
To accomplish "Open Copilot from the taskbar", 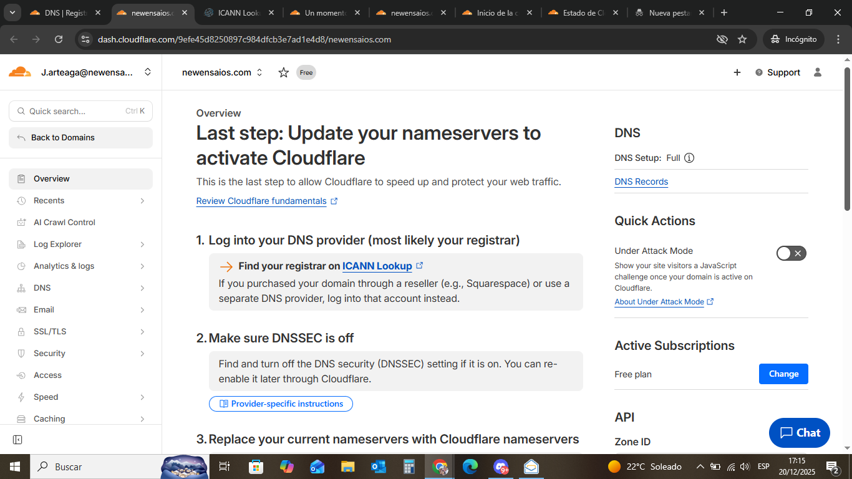I will 286,467.
